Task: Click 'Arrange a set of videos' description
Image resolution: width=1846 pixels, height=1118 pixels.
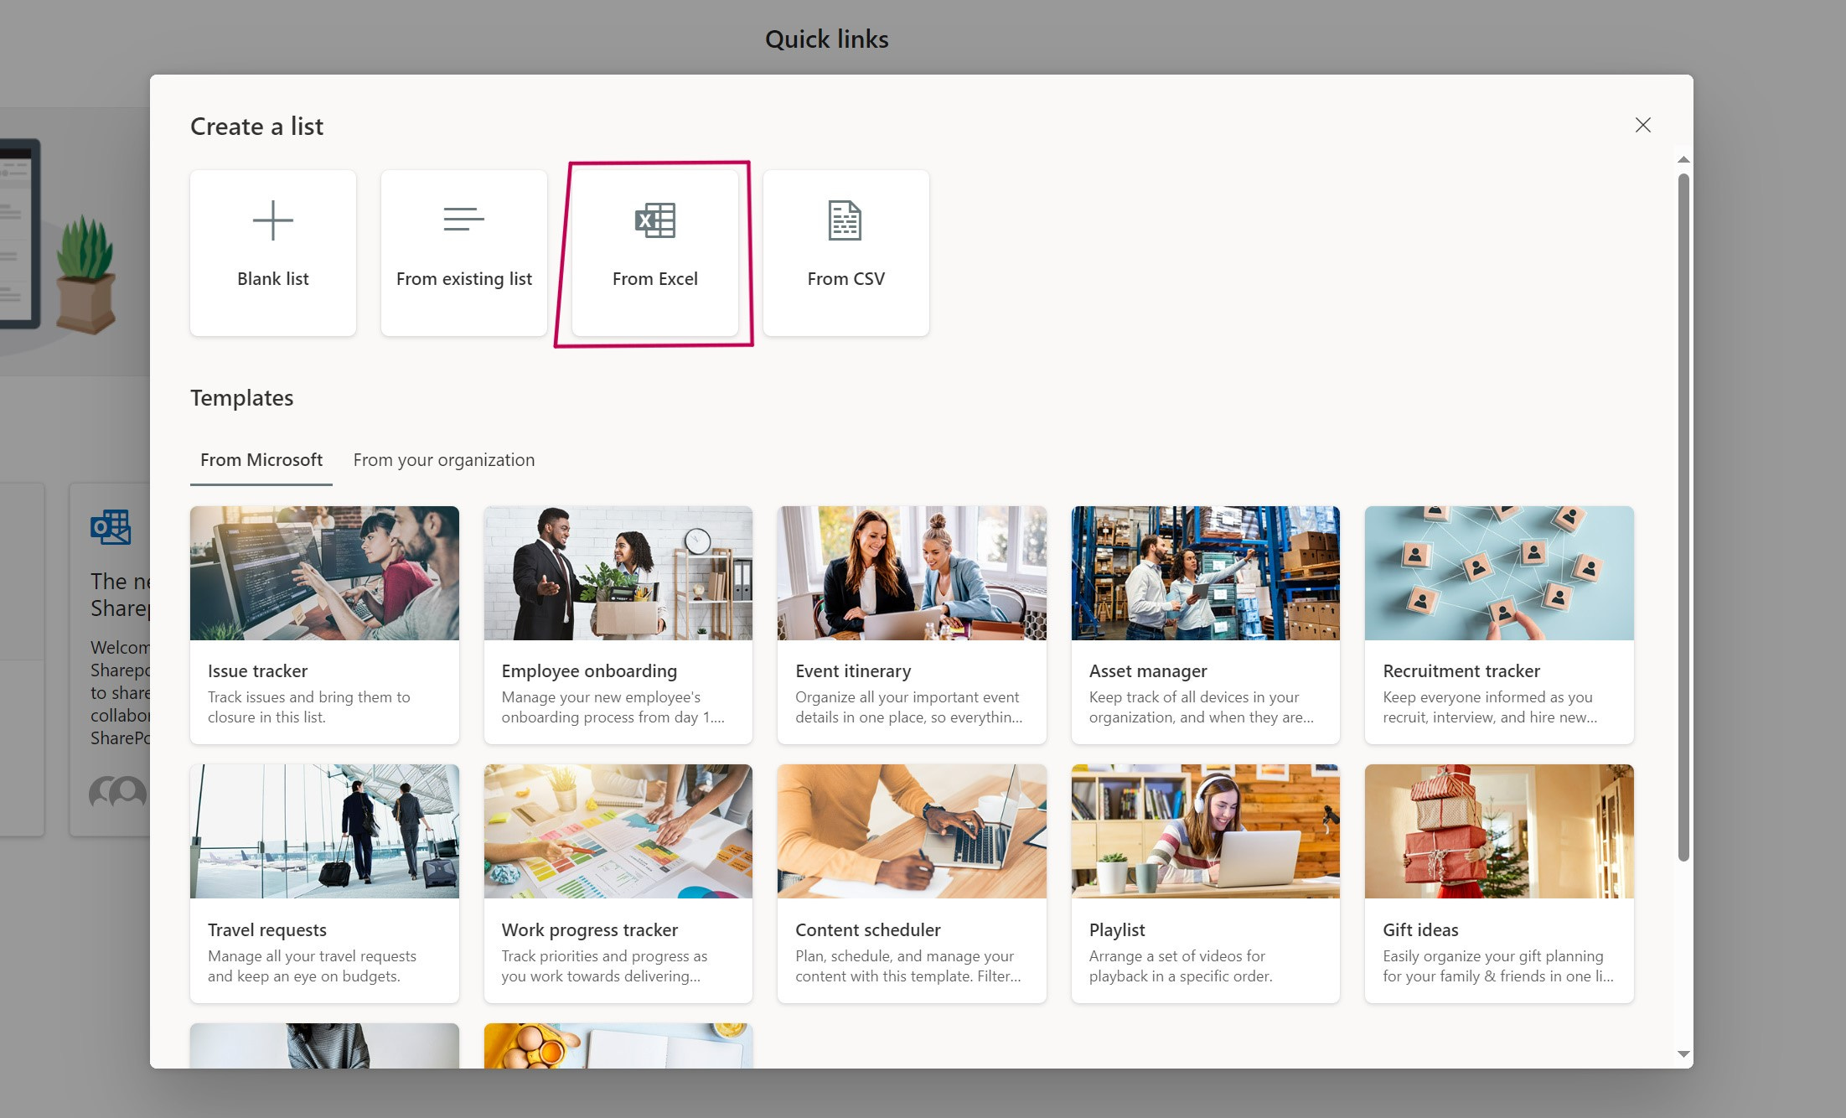Action: pyautogui.click(x=1181, y=965)
